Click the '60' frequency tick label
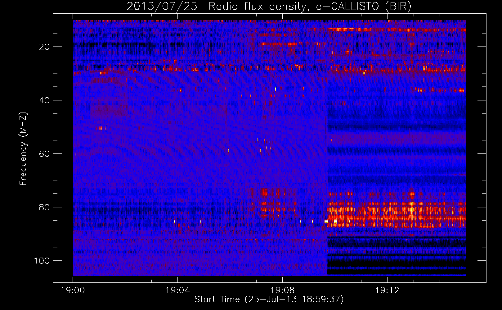The width and height of the screenshot is (502, 310). [x=44, y=154]
